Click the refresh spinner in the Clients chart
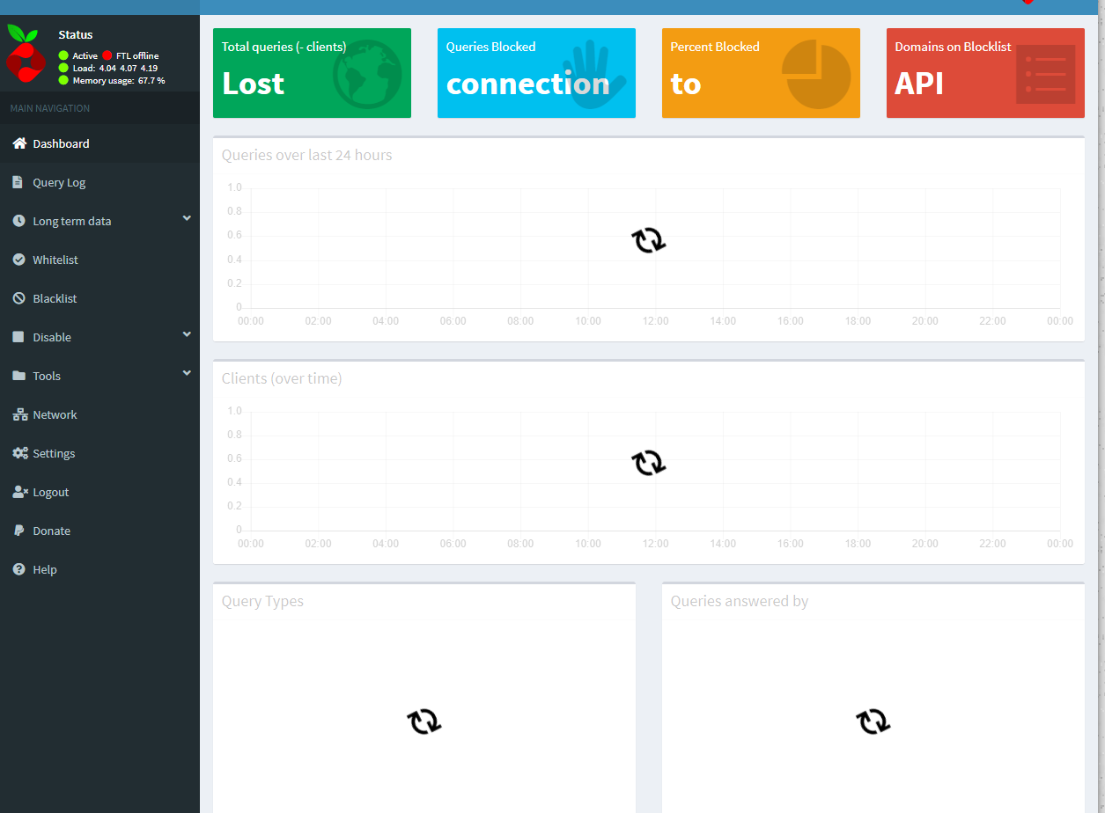 (649, 463)
